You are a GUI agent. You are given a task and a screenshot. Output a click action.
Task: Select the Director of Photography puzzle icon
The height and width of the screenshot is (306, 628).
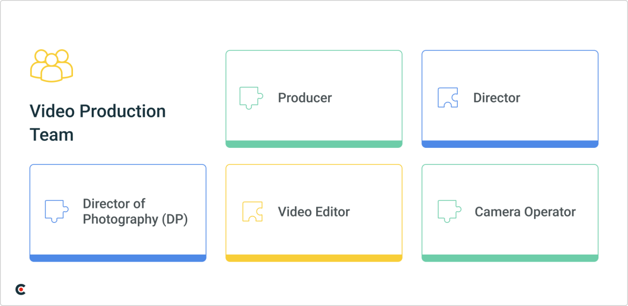coord(56,212)
